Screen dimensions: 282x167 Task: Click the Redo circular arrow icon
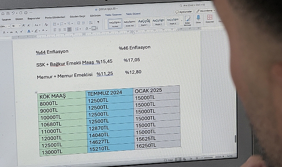pos(21,13)
